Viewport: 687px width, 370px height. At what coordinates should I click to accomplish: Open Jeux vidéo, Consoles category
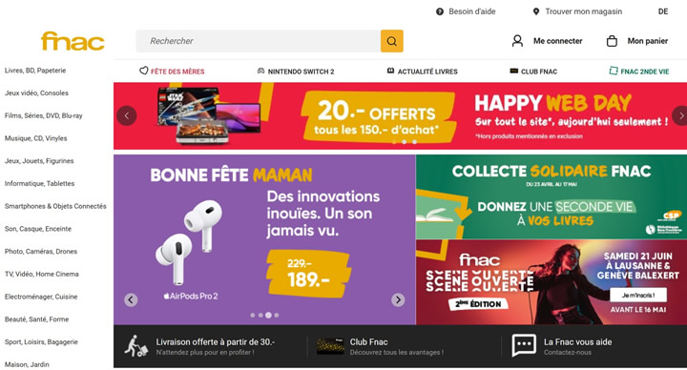pyautogui.click(x=36, y=92)
